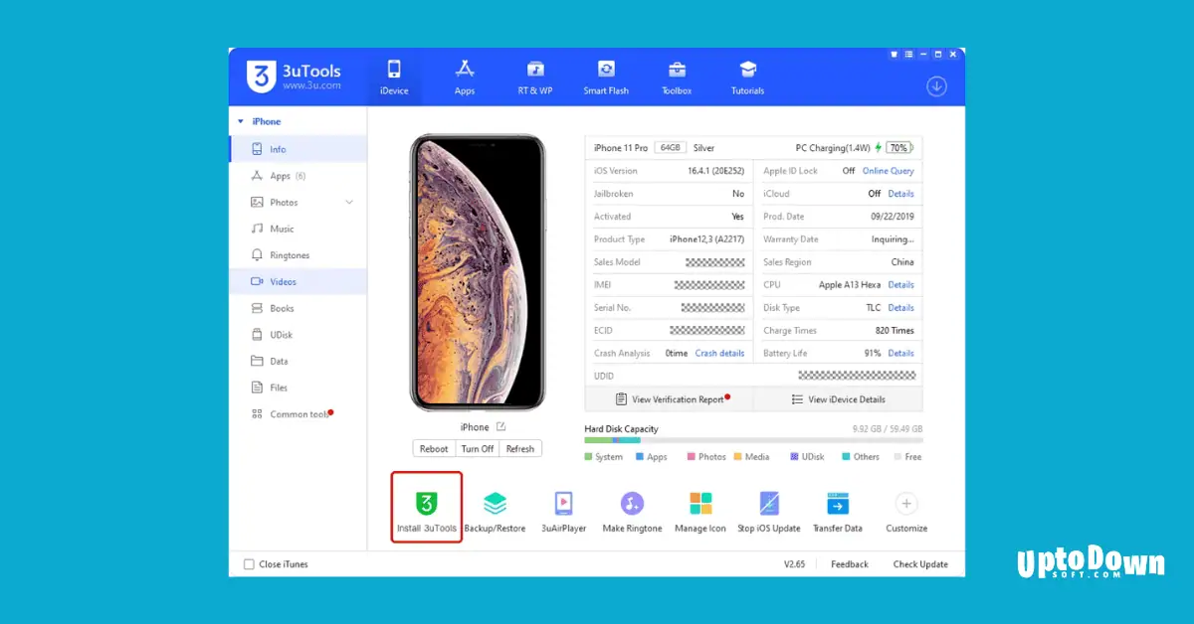Click the download arrow icon near the toolbar
1194x624 pixels.
(936, 86)
